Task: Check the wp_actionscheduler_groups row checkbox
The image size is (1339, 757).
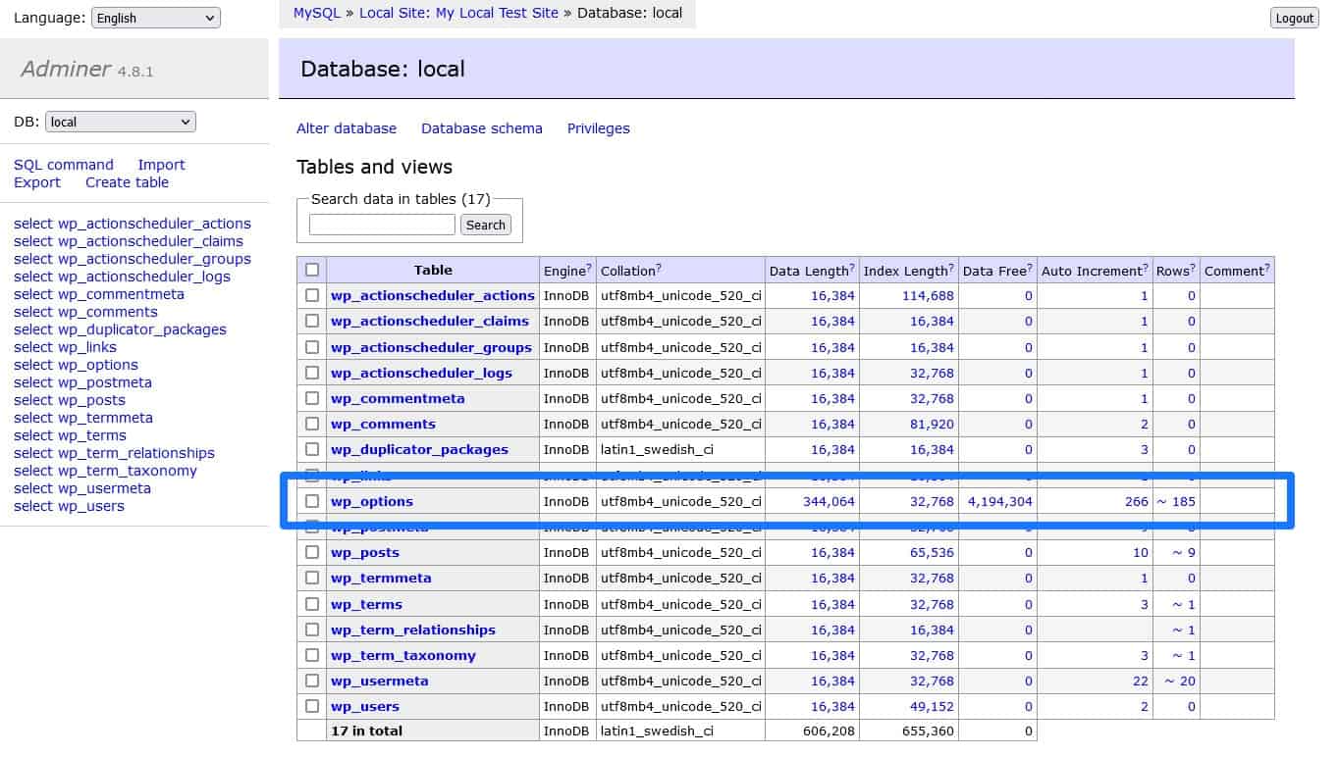Action: tap(312, 347)
